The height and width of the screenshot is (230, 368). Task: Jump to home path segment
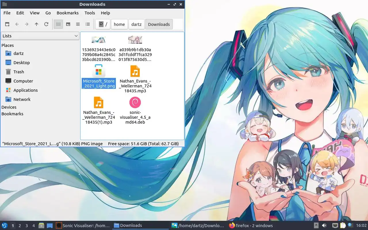119,24
